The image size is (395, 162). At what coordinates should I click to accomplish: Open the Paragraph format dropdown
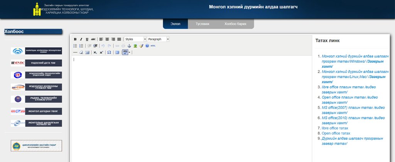pos(168,39)
